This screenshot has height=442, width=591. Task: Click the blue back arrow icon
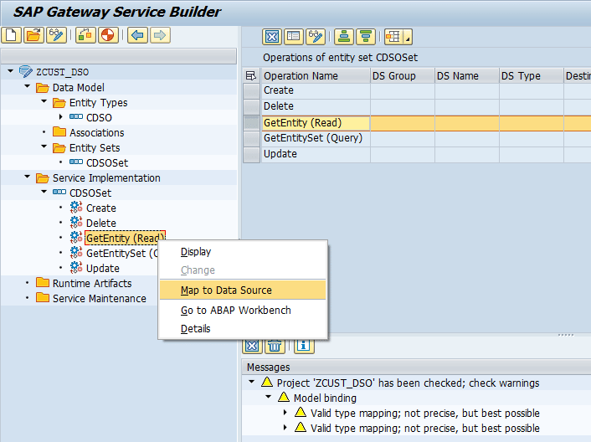137,35
